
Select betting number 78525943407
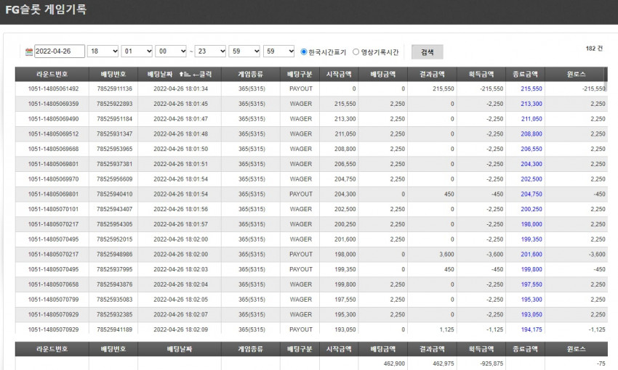[114, 209]
